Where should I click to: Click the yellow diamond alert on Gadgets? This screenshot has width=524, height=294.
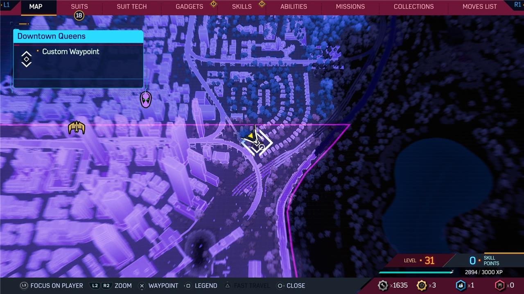point(213,4)
